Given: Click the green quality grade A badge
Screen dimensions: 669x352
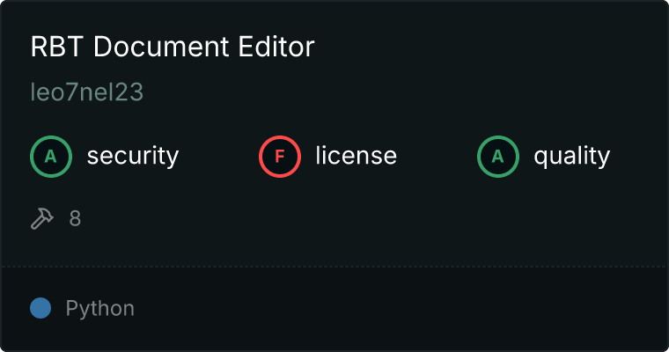Looking at the screenshot, I should pos(498,157).
